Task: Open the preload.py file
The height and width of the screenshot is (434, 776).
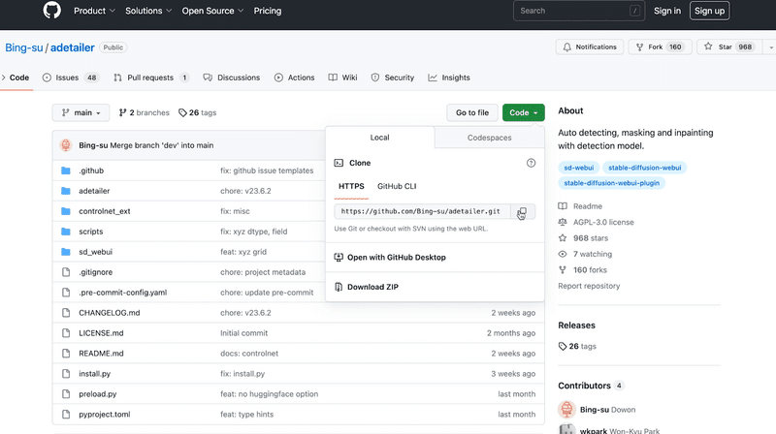Action: (x=98, y=394)
